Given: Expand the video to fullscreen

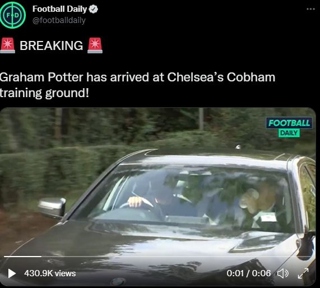Looking at the screenshot, I should click(x=303, y=273).
